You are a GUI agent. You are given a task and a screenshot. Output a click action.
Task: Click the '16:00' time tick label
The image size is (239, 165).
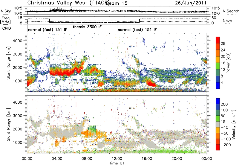coord(147,159)
